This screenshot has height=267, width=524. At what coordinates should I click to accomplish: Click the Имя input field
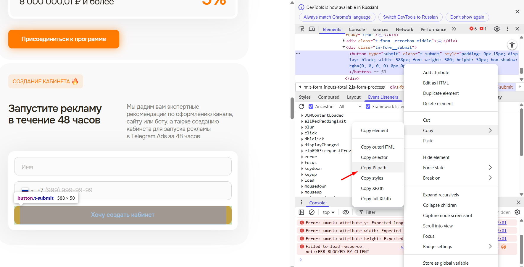(123, 167)
